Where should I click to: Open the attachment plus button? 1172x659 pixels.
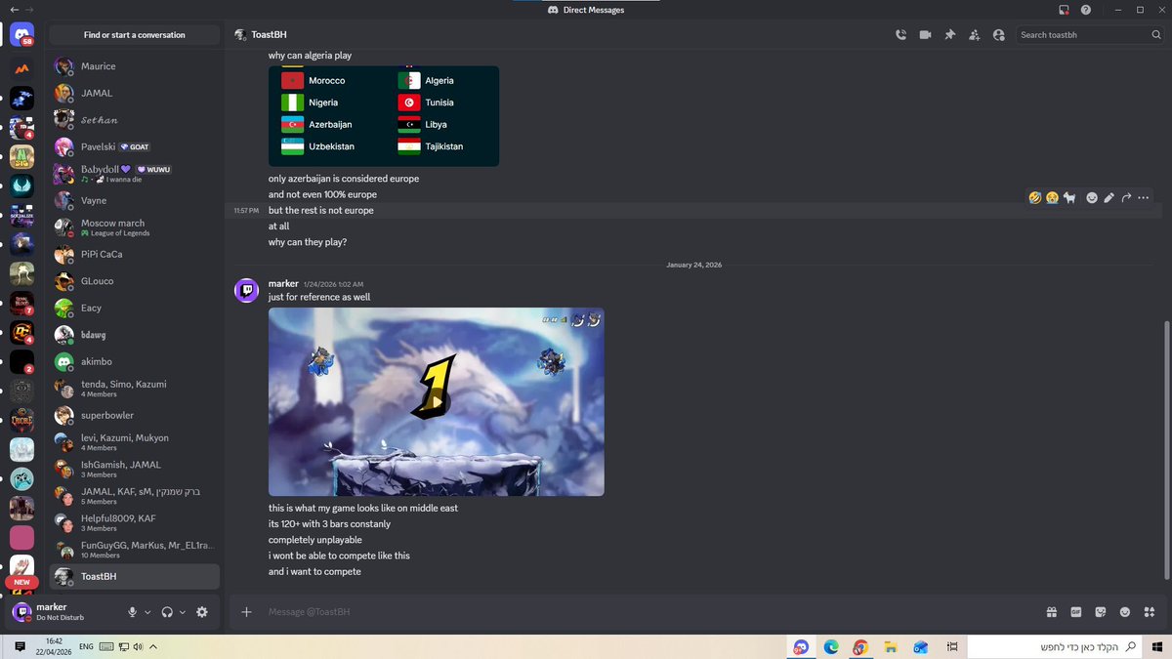tap(246, 612)
